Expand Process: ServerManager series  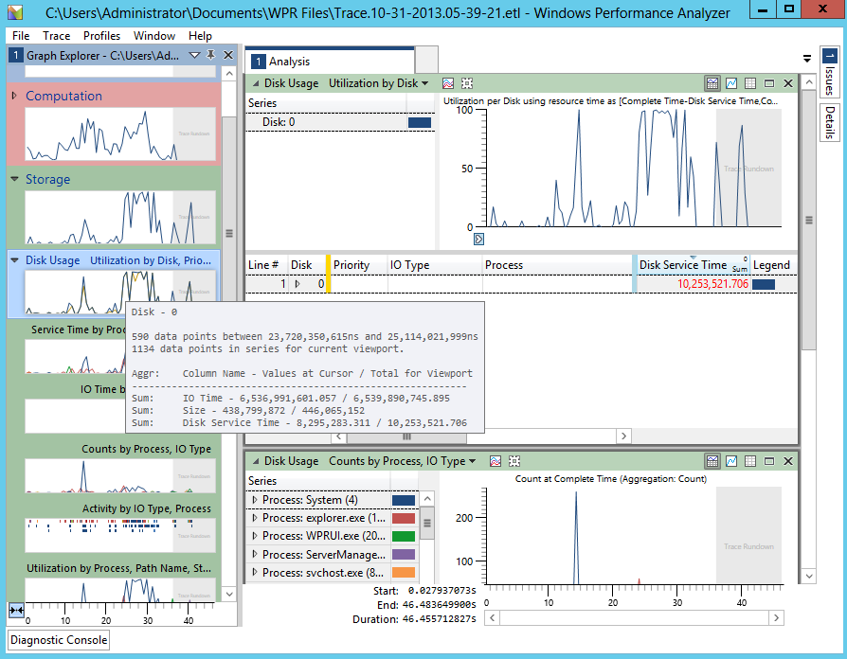tap(255, 554)
